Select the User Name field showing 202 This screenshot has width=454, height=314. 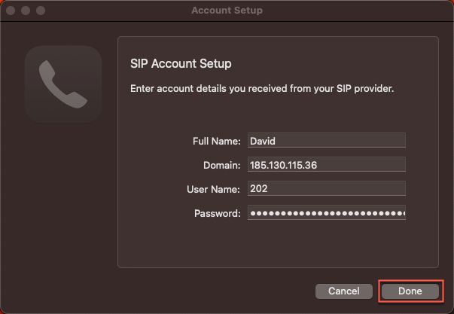click(325, 188)
